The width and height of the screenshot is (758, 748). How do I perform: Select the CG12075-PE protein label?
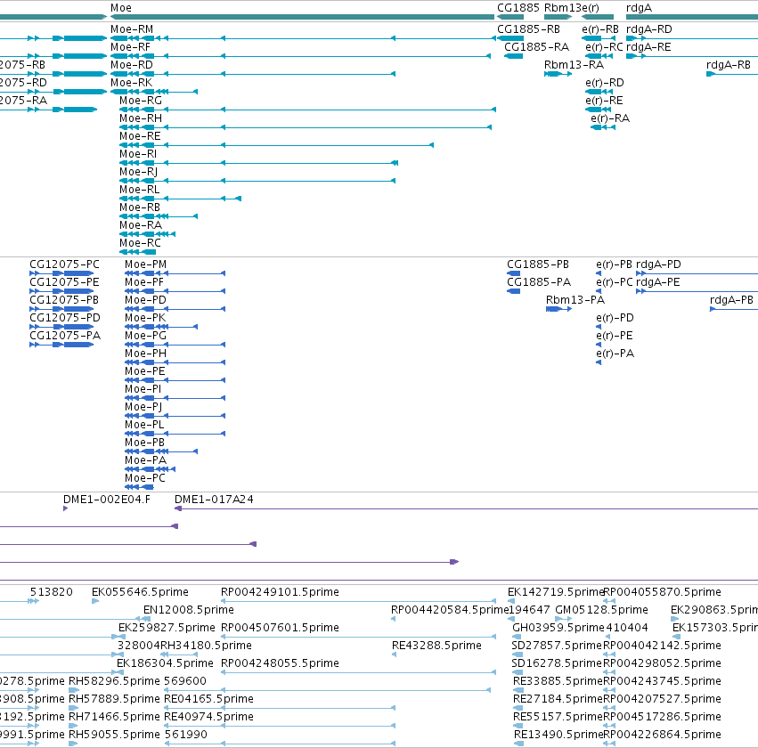[x=64, y=282]
